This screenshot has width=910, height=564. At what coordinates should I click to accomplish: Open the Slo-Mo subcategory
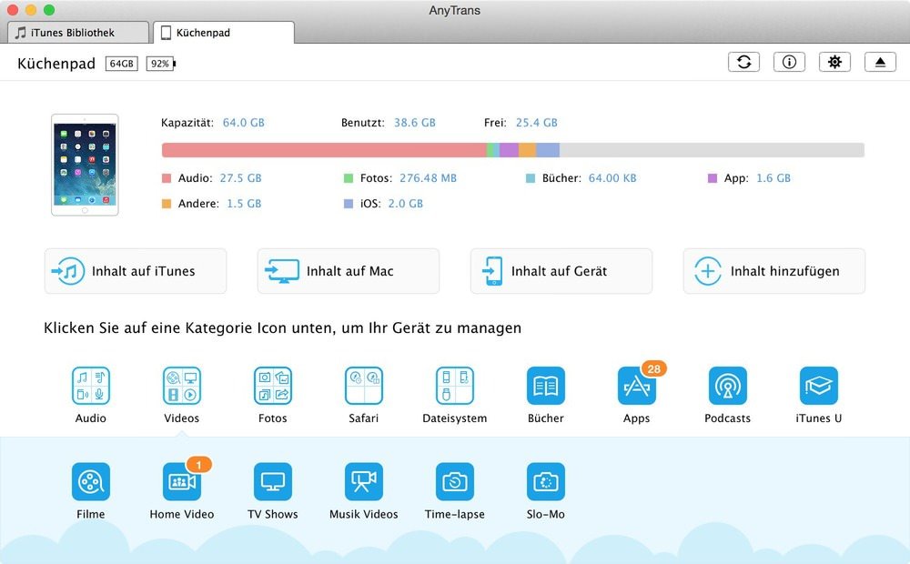pyautogui.click(x=545, y=481)
